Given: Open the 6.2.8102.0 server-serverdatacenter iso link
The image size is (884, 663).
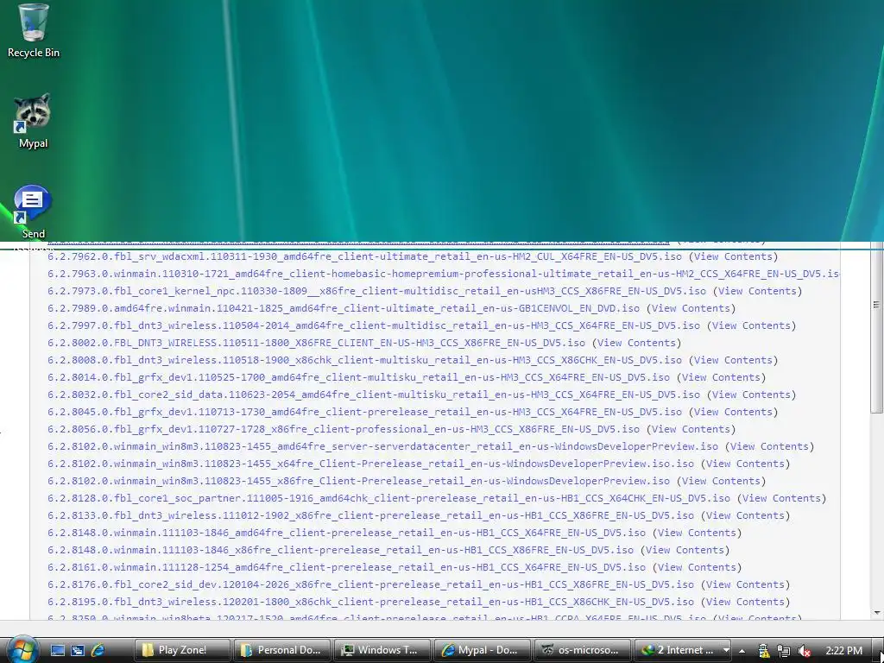Looking at the screenshot, I should click(x=382, y=446).
